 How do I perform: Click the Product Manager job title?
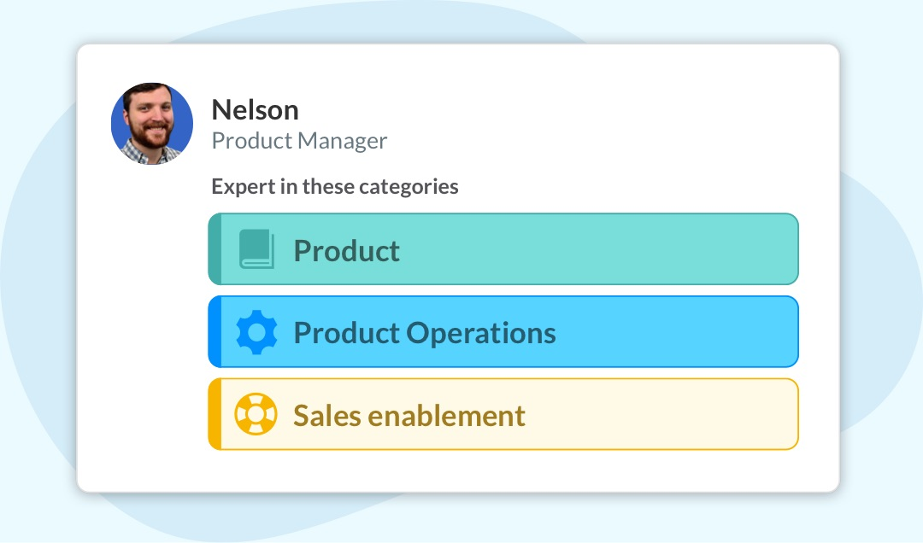[x=299, y=141]
